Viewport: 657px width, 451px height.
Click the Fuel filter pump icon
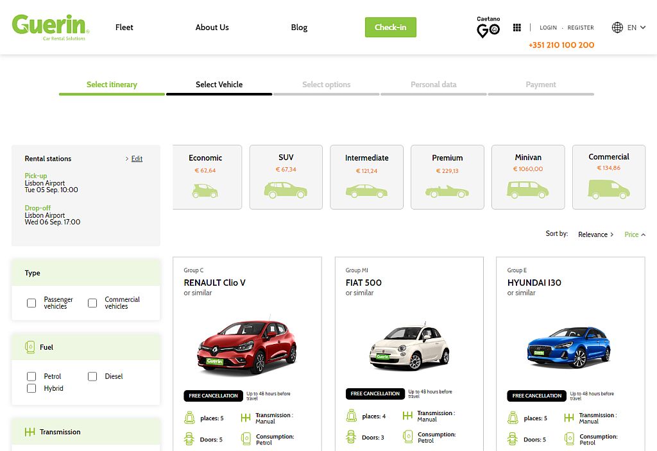30,347
